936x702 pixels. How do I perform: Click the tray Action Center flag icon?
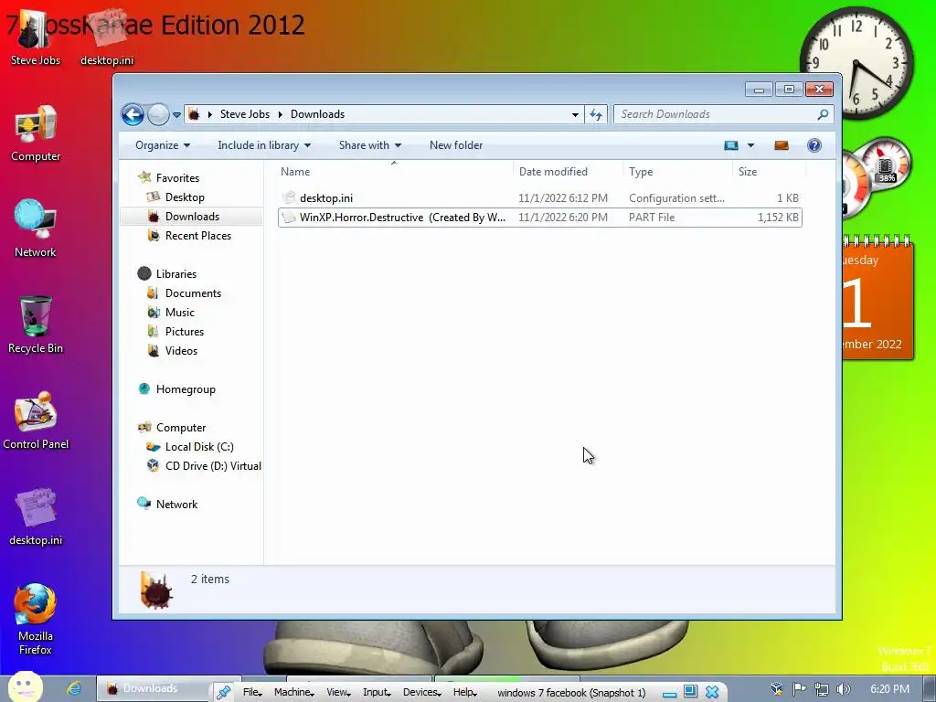coord(799,689)
